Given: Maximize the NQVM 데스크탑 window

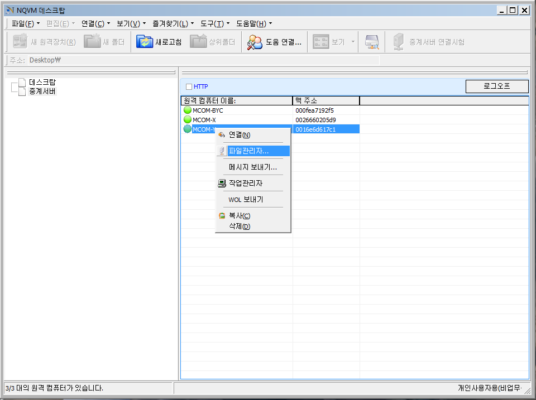Looking at the screenshot, I should 513,10.
